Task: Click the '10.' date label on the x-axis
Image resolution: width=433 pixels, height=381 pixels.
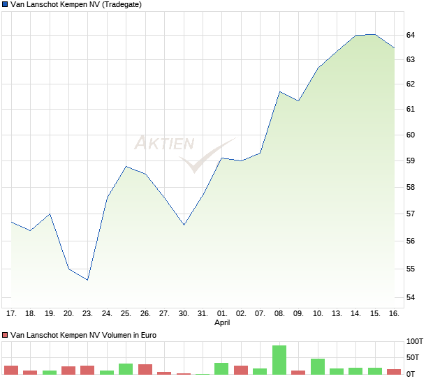Action: click(x=318, y=314)
